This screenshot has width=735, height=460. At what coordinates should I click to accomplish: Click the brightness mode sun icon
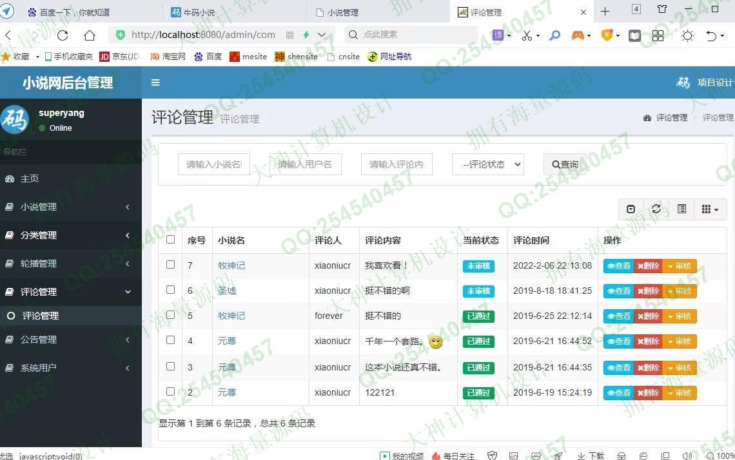[688, 35]
